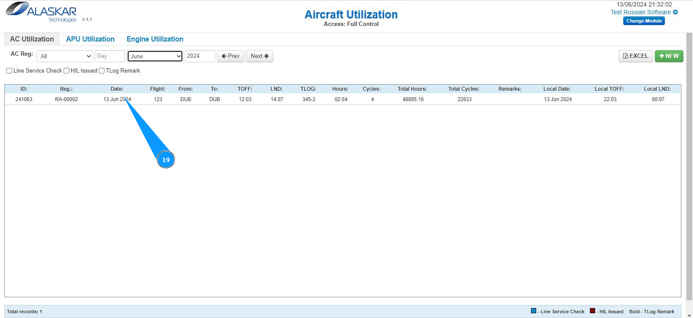This screenshot has height=318, width=693.
Task: Click the dark red HIL Issued legend square
Action: tap(593, 311)
